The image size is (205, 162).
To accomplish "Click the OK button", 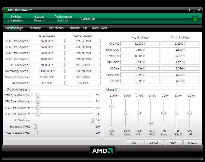I will [x=134, y=143].
